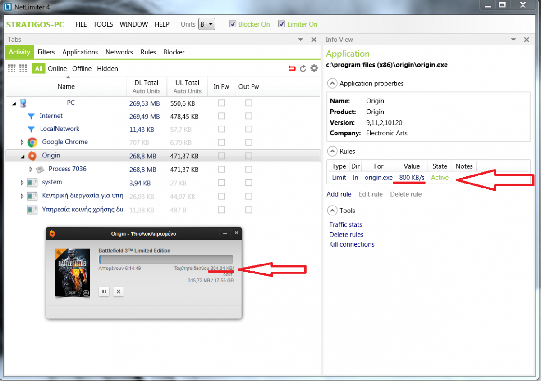The width and height of the screenshot is (541, 381).
Task: Tick the Out Fw checkbox for system
Action: (248, 183)
